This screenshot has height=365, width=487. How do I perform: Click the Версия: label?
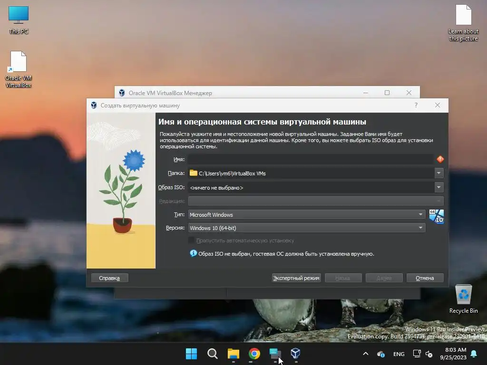[175, 228]
